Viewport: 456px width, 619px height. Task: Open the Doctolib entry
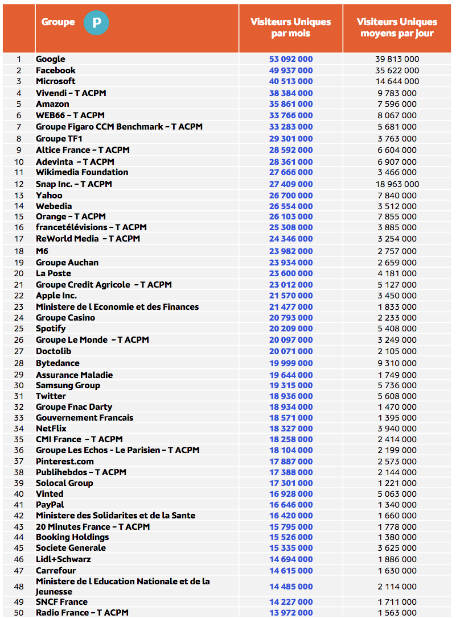[51, 351]
